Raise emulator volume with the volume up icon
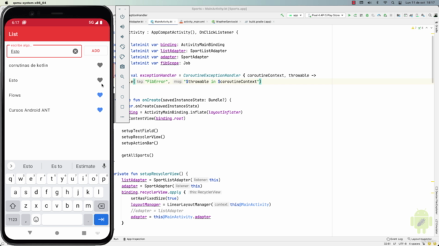This screenshot has height=246, width=439. pyautogui.click(x=122, y=27)
